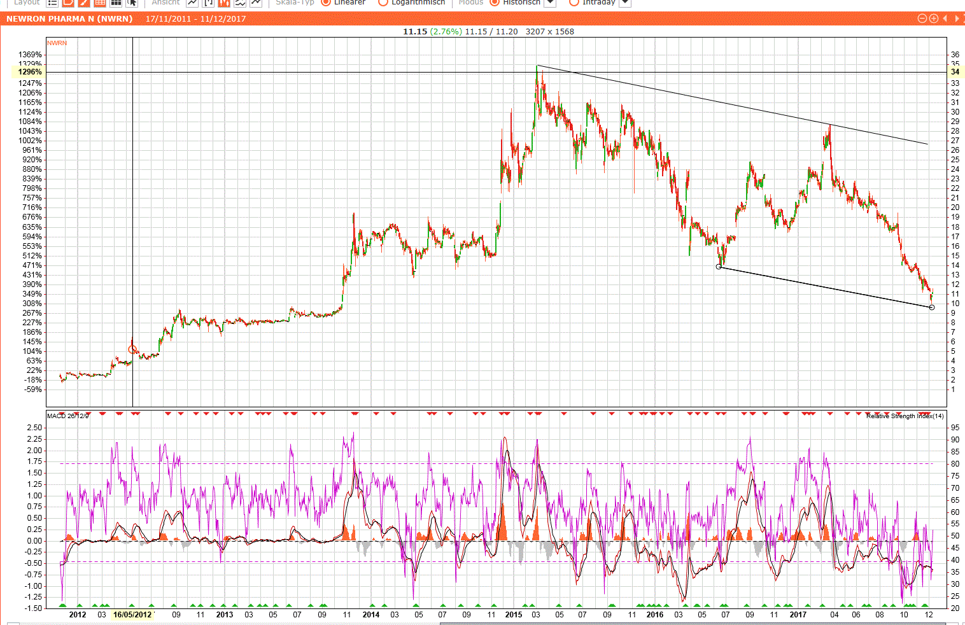Click the highlighted 16/05/2012 date label

click(132, 615)
